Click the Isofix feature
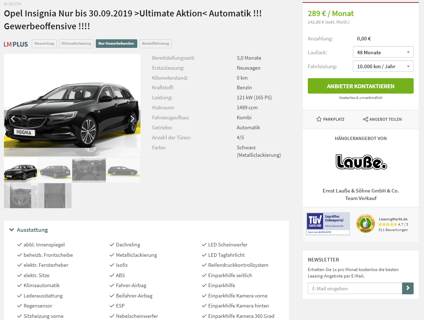 pos(122,265)
